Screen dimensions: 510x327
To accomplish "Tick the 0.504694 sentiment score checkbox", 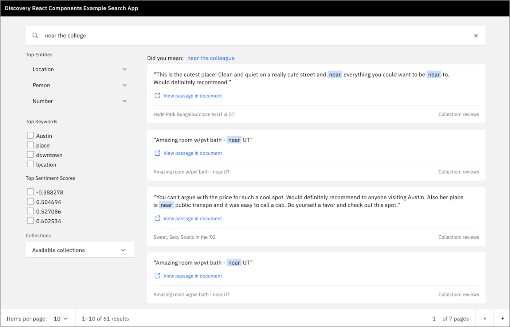I will pyautogui.click(x=30, y=202).
